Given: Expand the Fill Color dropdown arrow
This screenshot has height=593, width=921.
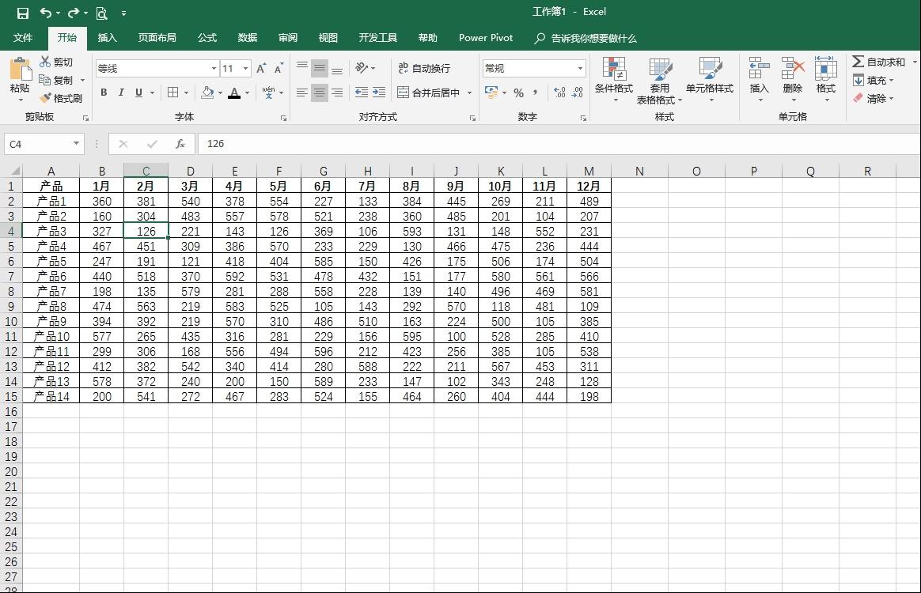Looking at the screenshot, I should pos(218,93).
